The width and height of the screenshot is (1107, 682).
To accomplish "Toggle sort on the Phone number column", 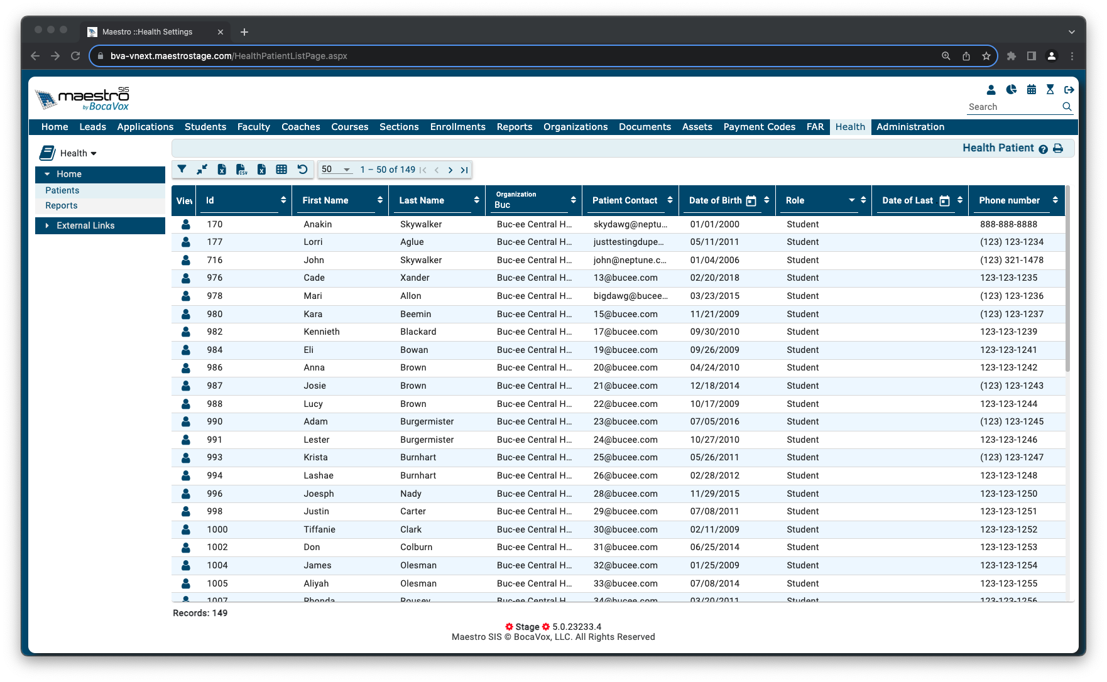I will tap(1055, 200).
